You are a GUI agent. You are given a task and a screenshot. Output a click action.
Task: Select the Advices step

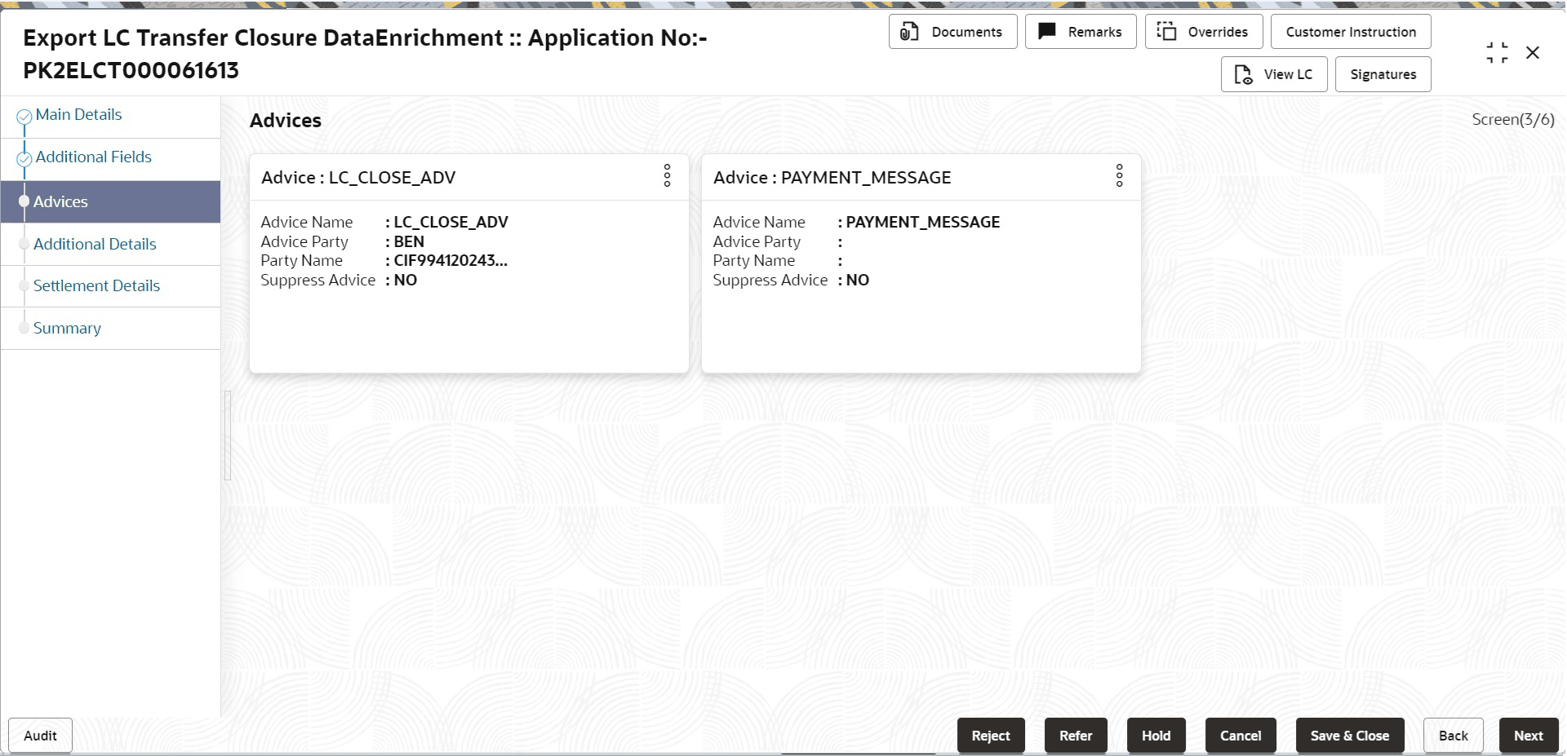click(110, 201)
